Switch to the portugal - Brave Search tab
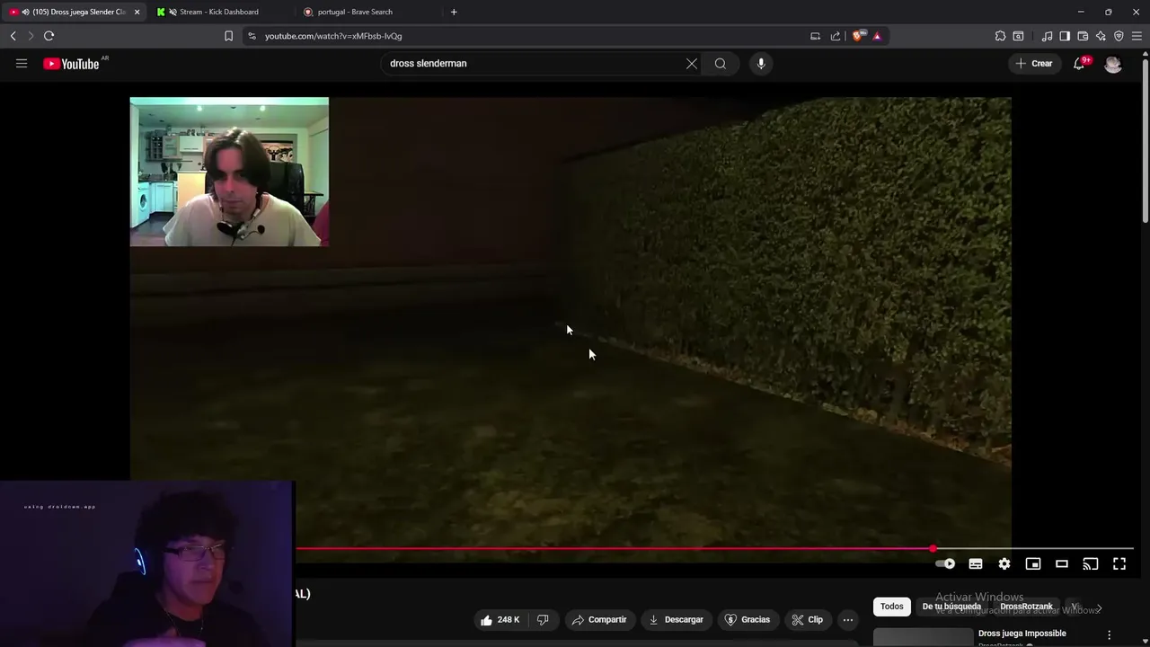This screenshot has height=647, width=1150. point(355,12)
